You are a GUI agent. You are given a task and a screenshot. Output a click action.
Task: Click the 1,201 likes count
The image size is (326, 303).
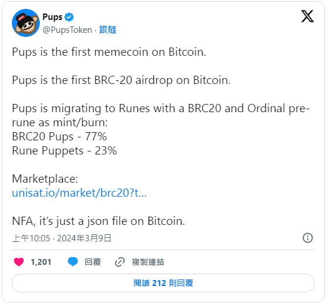[41, 262]
